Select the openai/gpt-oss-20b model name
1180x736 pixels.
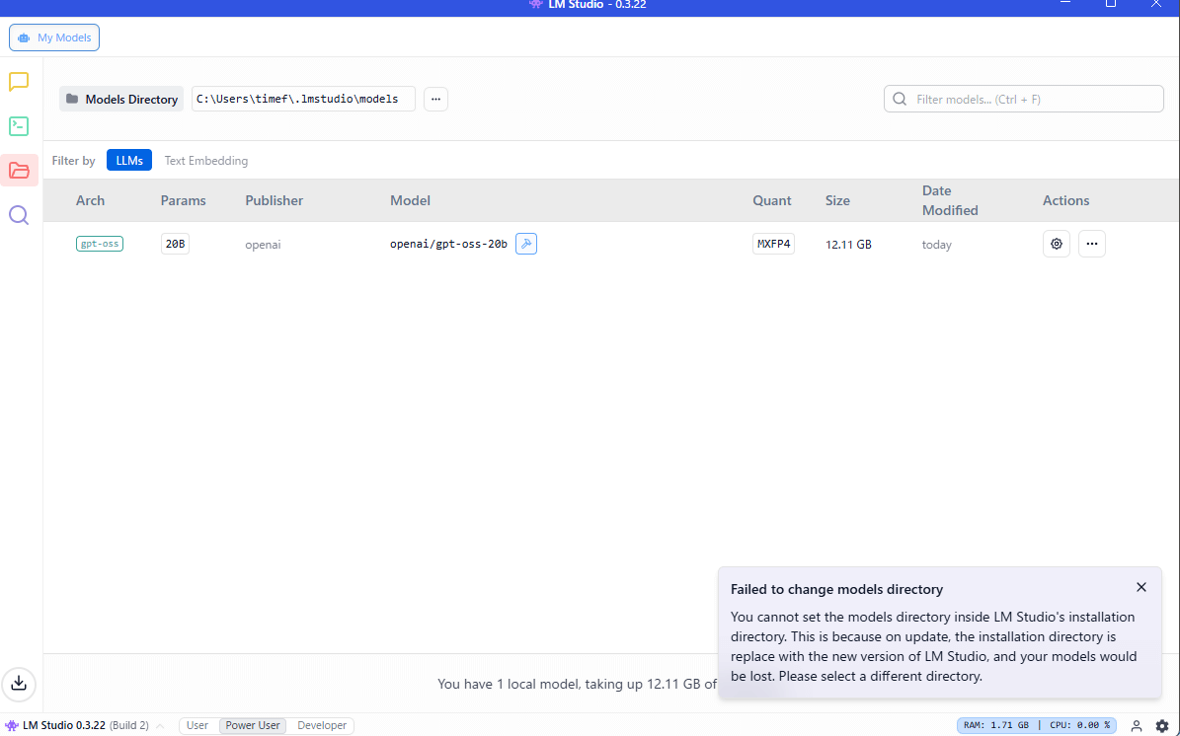448,244
